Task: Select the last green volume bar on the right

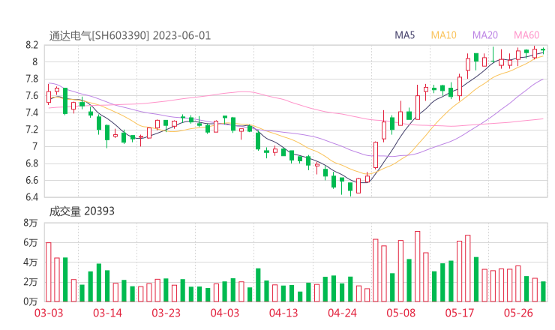Action: 543,292
